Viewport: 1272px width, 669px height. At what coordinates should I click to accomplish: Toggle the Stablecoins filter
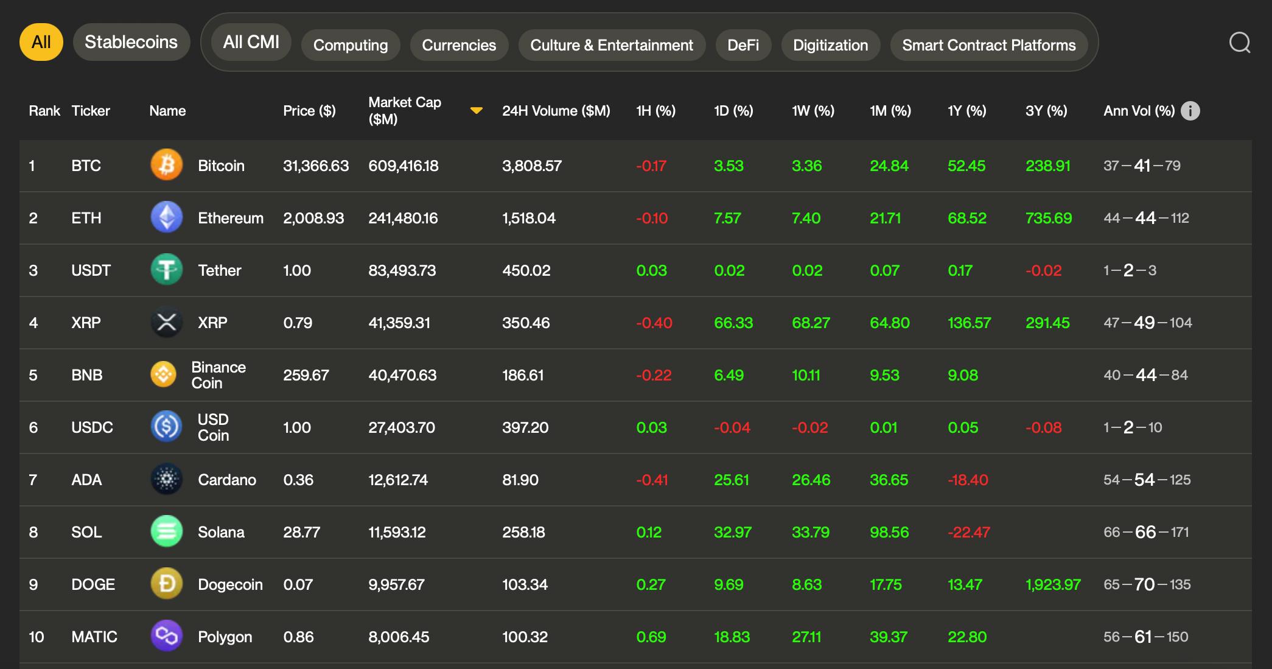click(x=131, y=42)
